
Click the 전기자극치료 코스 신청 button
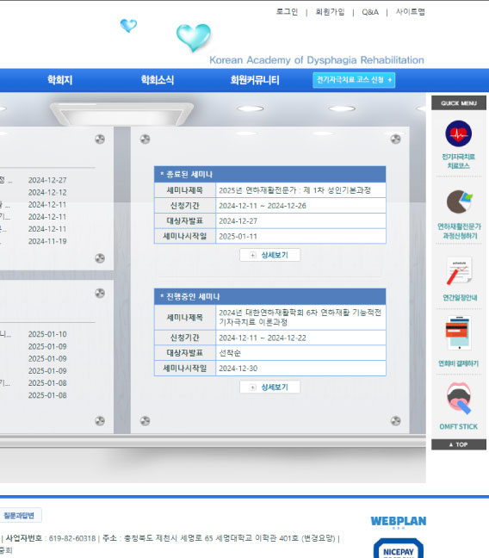354,80
